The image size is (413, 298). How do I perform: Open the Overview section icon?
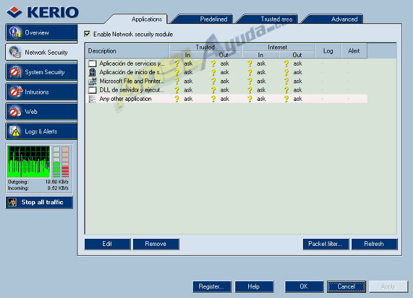point(15,33)
